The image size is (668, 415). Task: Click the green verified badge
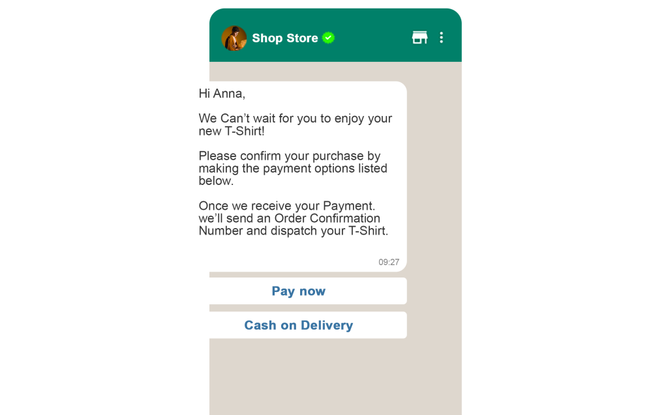point(329,38)
